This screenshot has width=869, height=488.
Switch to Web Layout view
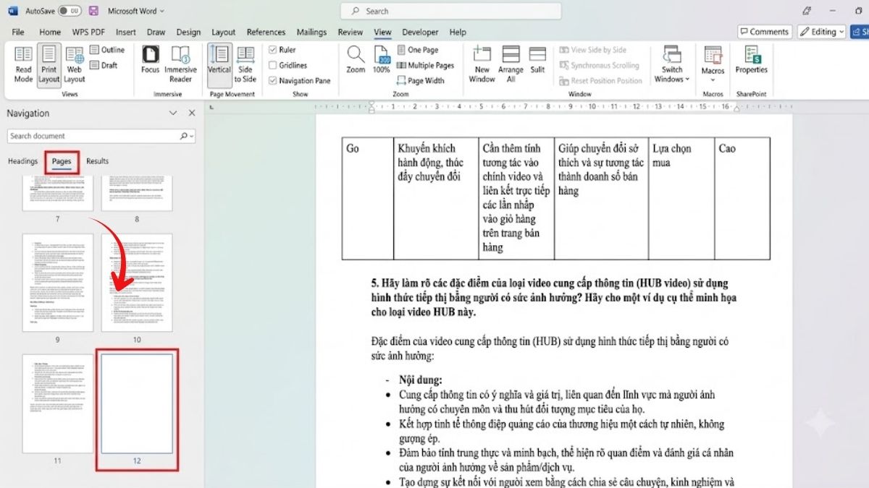coord(74,64)
